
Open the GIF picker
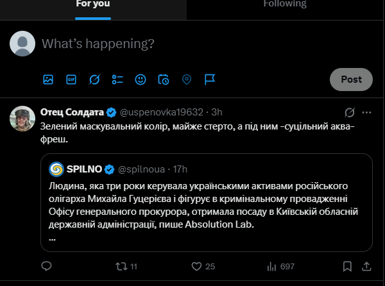click(71, 80)
